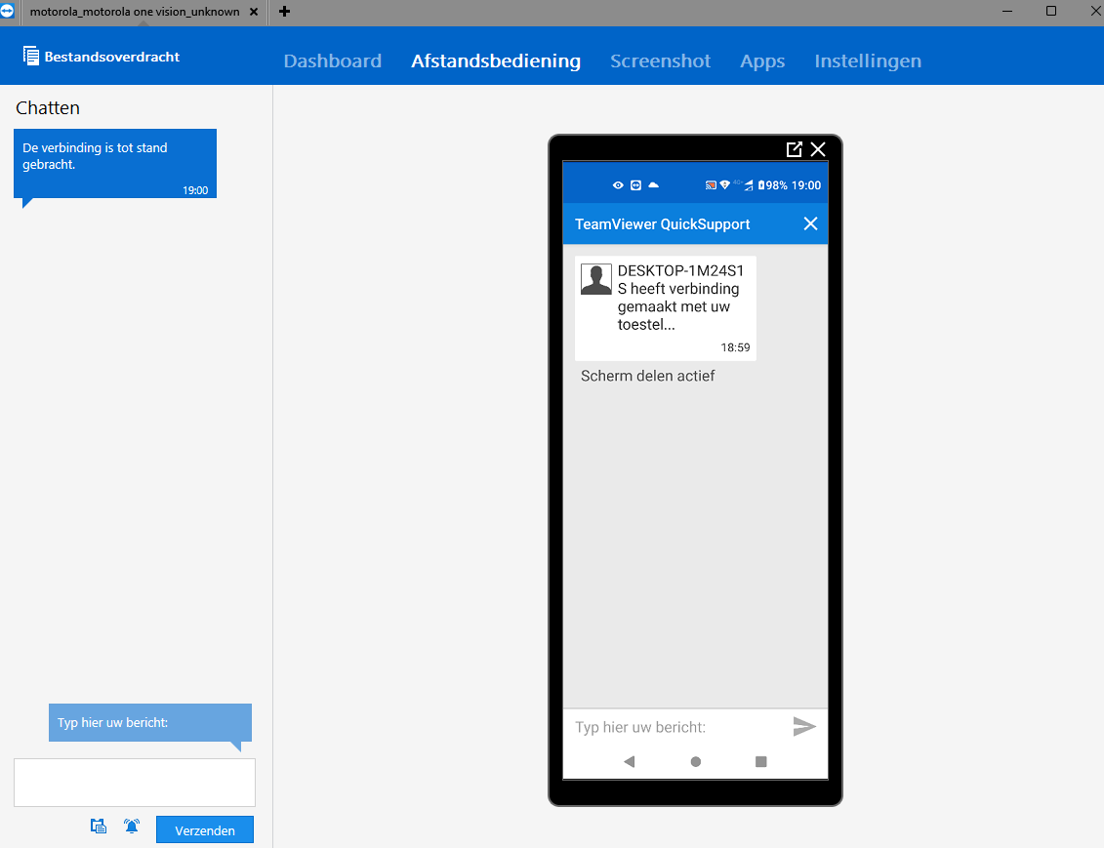Minimize the TeamViewer window
The height and width of the screenshot is (848, 1104).
pyautogui.click(x=1007, y=12)
